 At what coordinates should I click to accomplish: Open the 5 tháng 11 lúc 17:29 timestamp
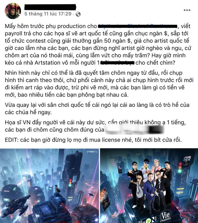coord(48,14)
